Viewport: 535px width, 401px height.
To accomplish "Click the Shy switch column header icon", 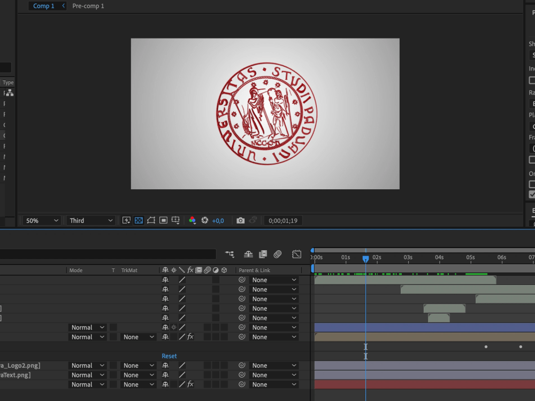I will point(165,270).
